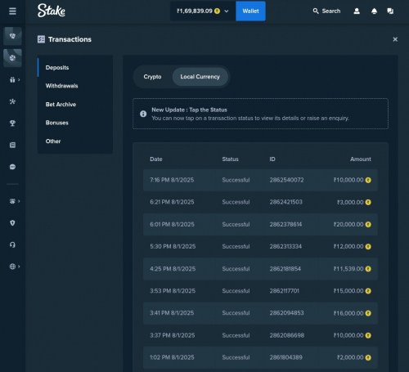Click coin icon beside ₹10,000.00 at 7:16 PM
409x372 pixels.
pos(368,180)
